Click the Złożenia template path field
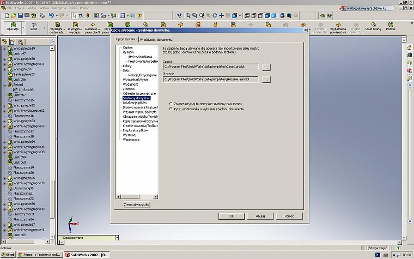 click(210, 79)
